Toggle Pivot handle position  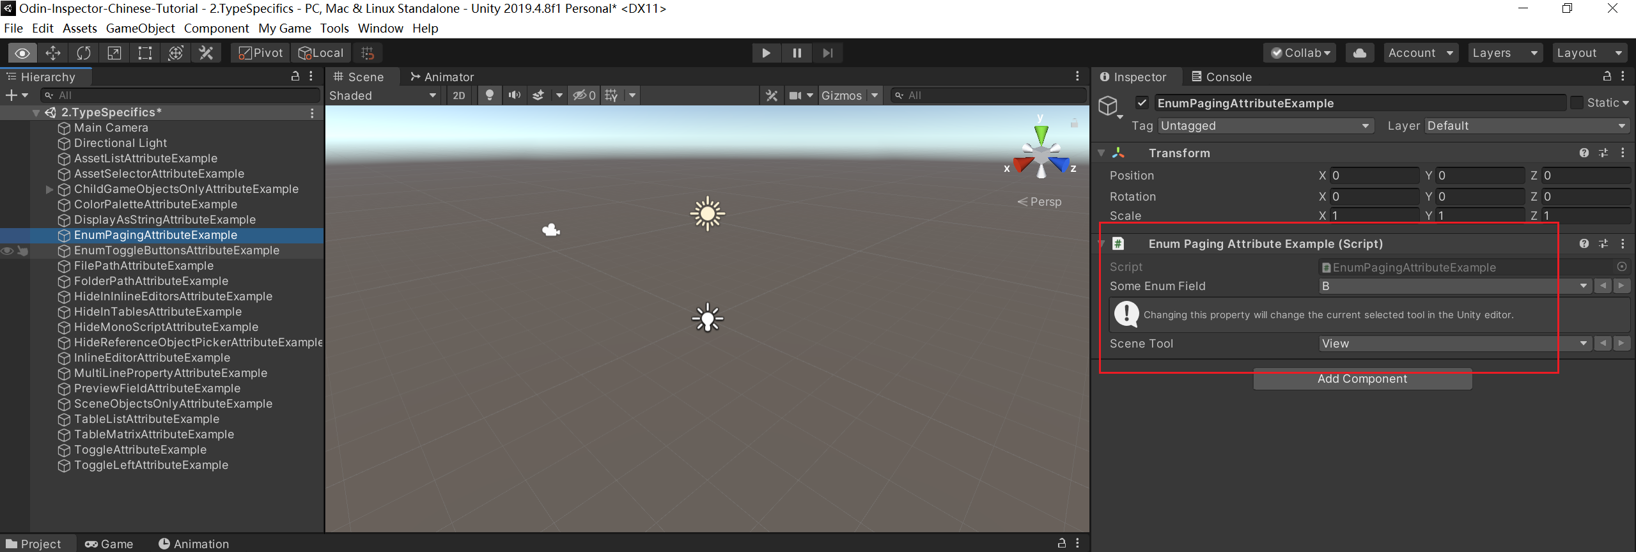260,53
